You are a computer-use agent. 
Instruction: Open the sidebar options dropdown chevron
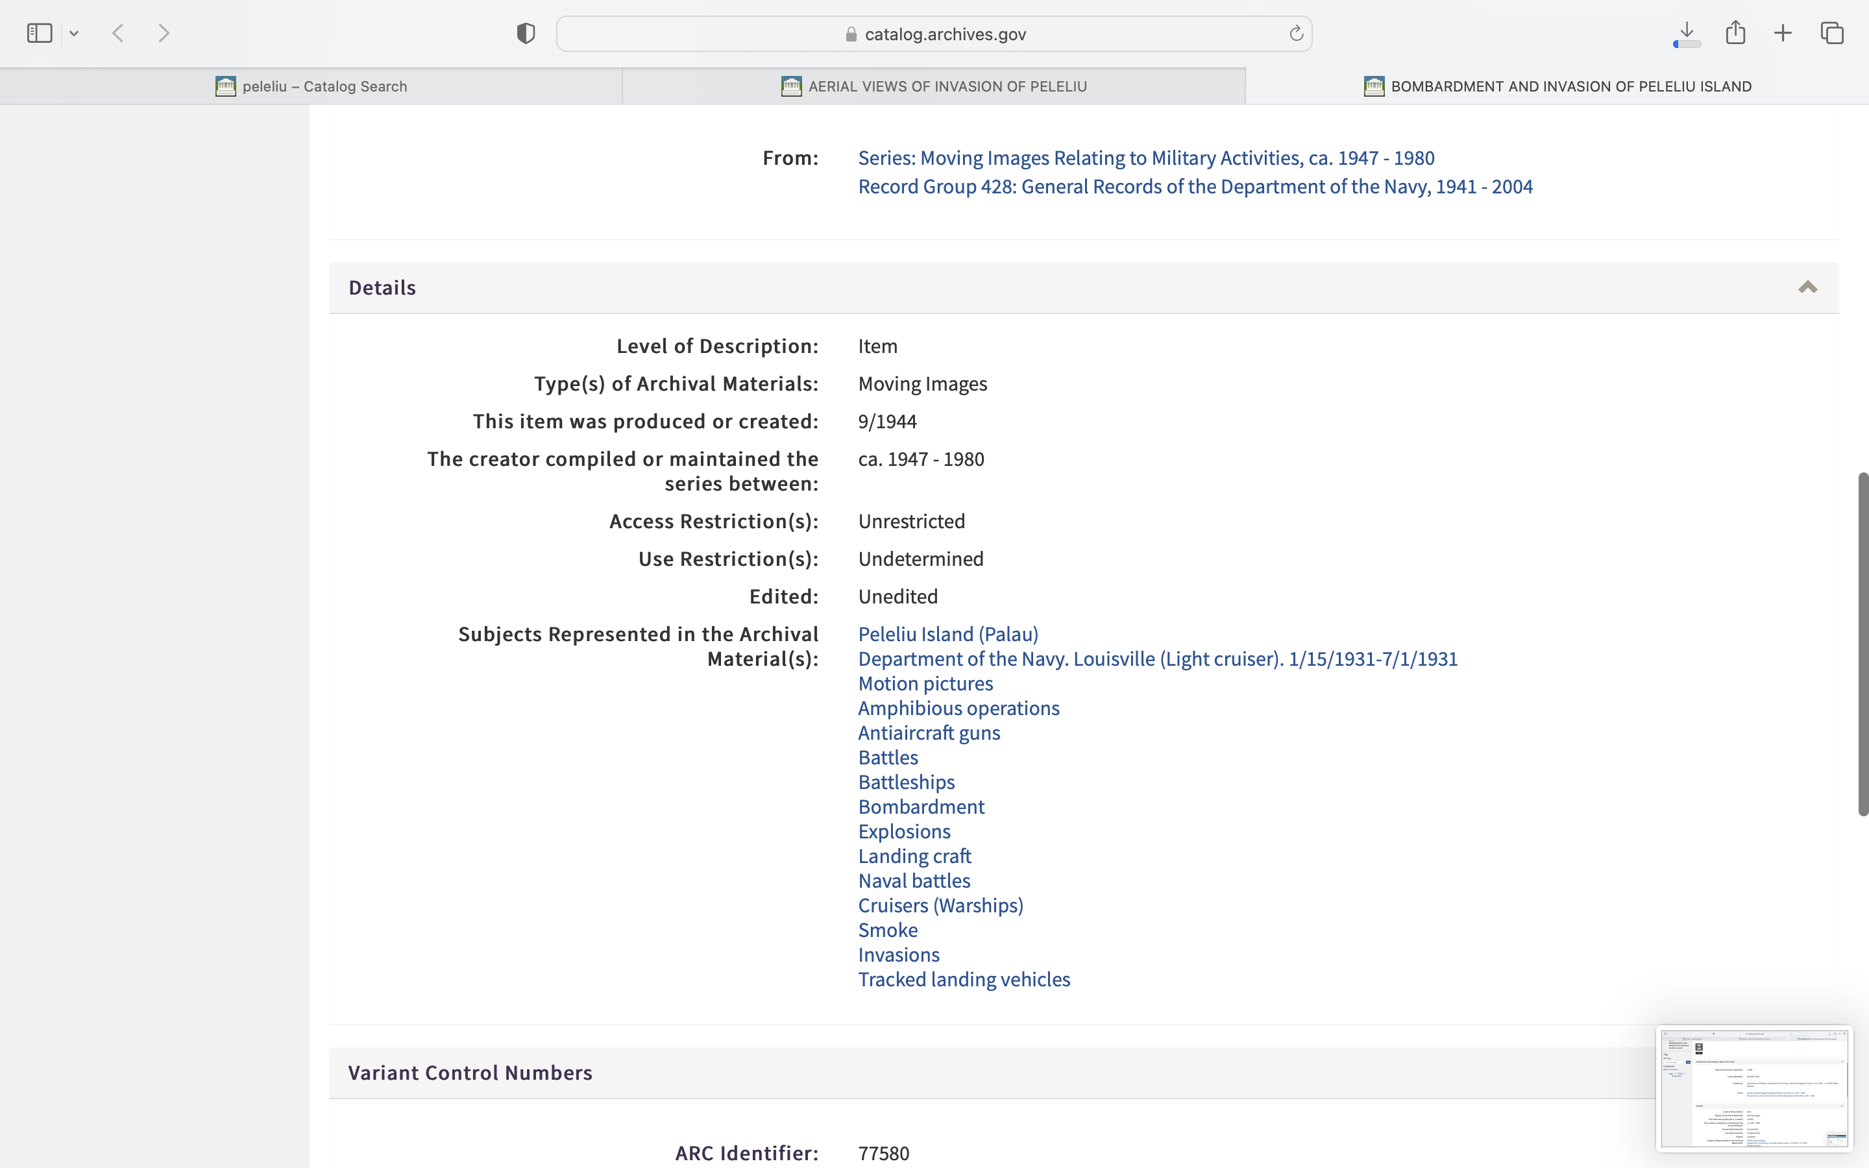74,33
